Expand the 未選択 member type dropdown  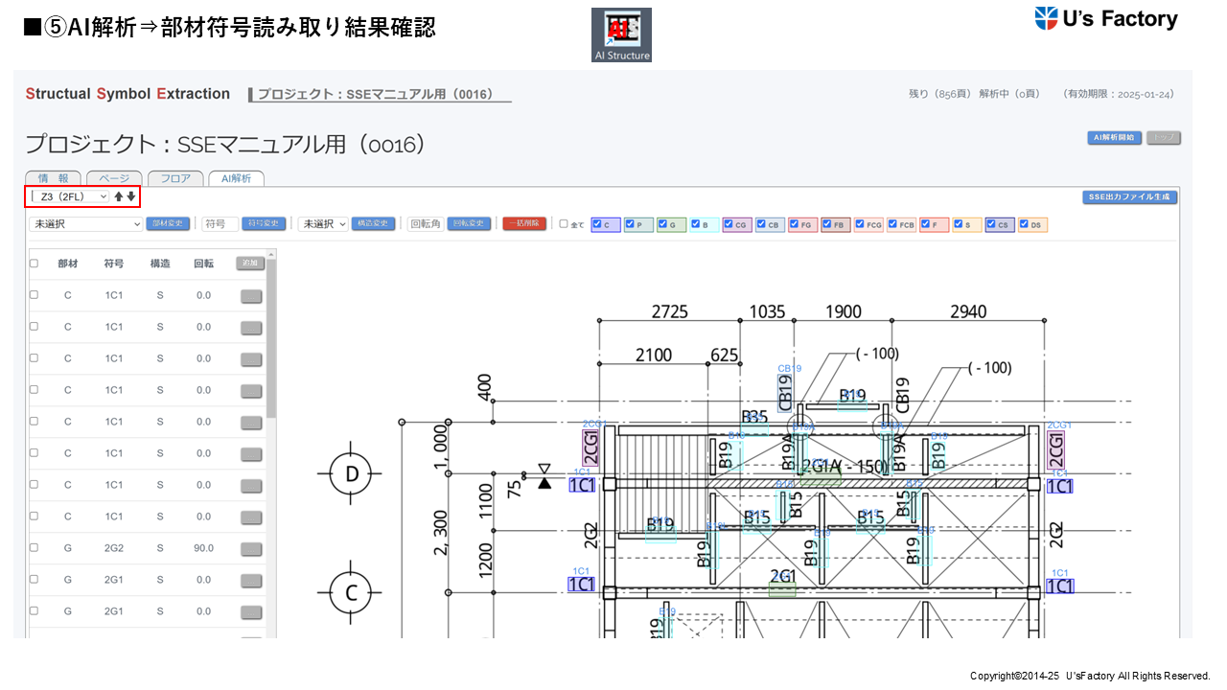pos(85,224)
